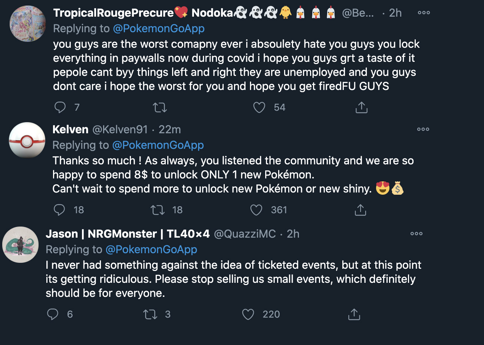Share Jason NRGMonster's tweet
Viewport: 484px width, 345px height.
click(x=354, y=314)
